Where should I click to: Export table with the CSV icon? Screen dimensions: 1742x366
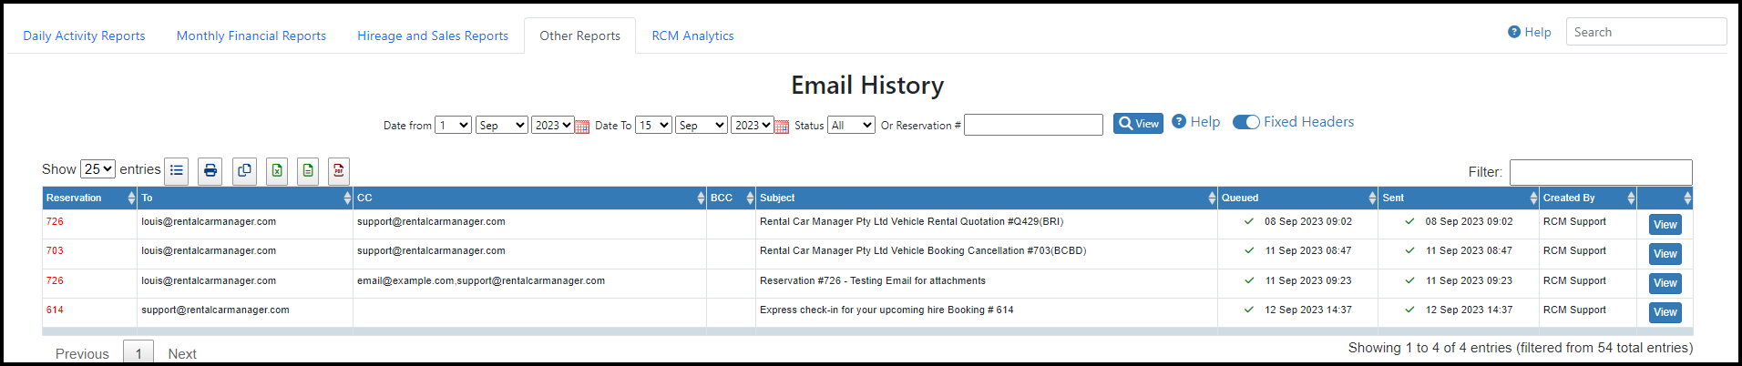[308, 170]
